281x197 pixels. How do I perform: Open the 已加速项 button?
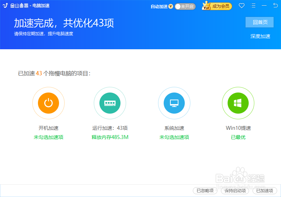pos(265,191)
